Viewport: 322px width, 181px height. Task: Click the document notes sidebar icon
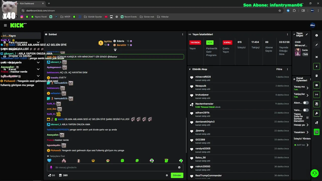317,76
